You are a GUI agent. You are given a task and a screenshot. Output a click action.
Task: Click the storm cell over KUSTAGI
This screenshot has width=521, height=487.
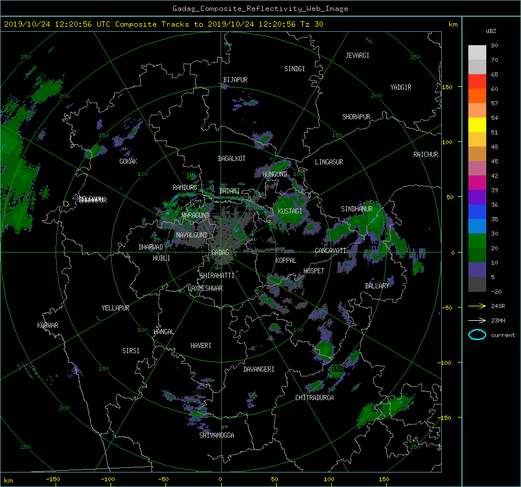291,211
